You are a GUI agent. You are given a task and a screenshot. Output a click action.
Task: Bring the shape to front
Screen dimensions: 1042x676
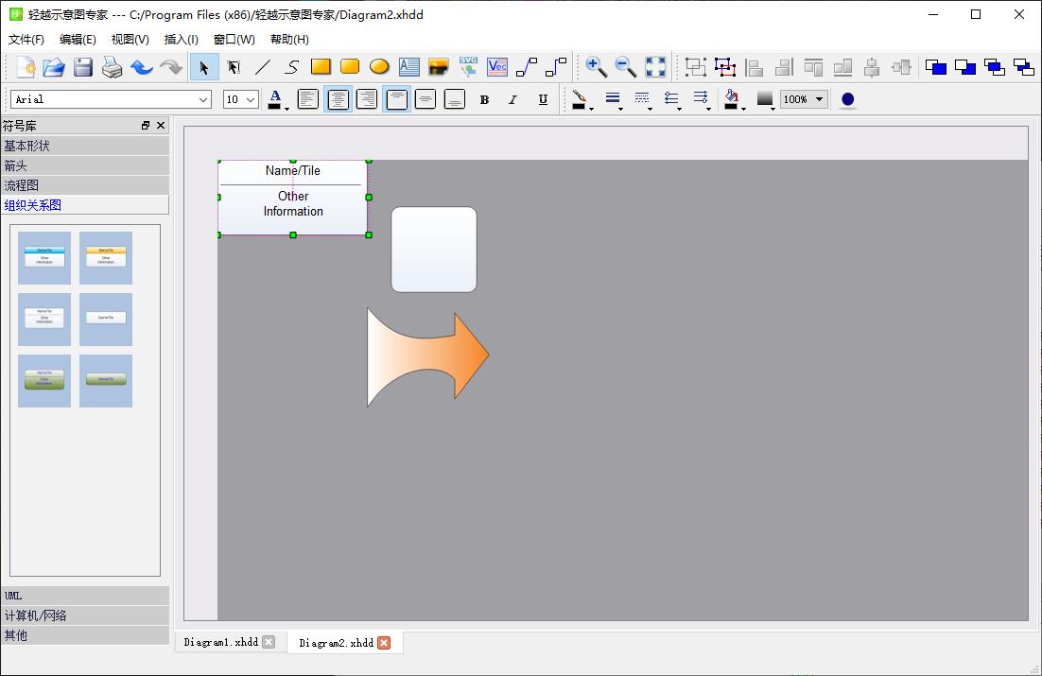click(936, 67)
